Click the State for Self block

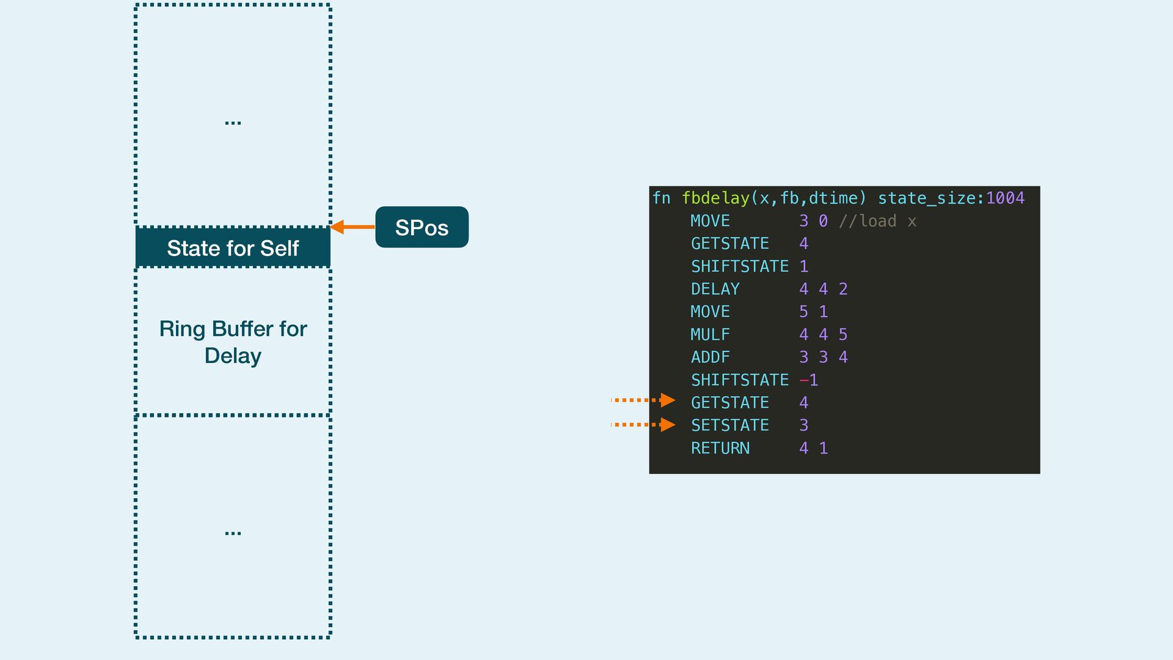[x=233, y=248]
